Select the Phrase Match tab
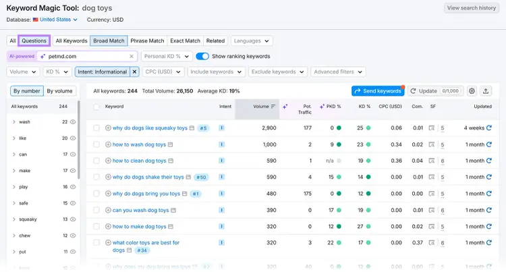The width and height of the screenshot is (506, 272). (147, 40)
